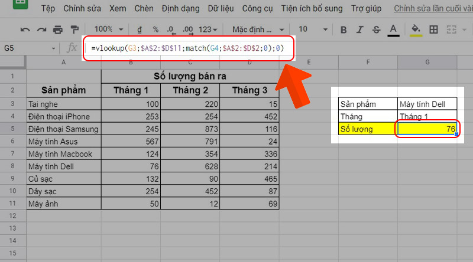
Task: Select cell Điện thoại Samsung
Action: click(x=64, y=129)
